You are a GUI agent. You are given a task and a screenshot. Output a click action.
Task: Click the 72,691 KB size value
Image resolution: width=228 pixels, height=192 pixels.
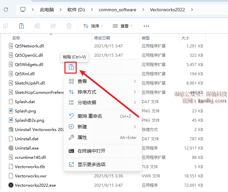pos(194,185)
